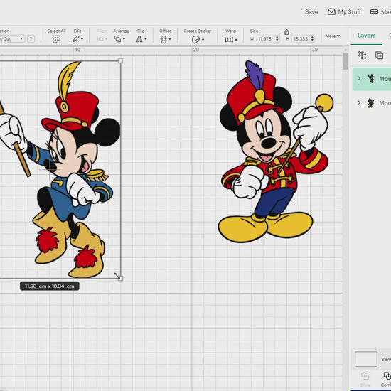391x391 pixels.
Task: Expand the Flip dropdown arrow
Action: [146, 39]
